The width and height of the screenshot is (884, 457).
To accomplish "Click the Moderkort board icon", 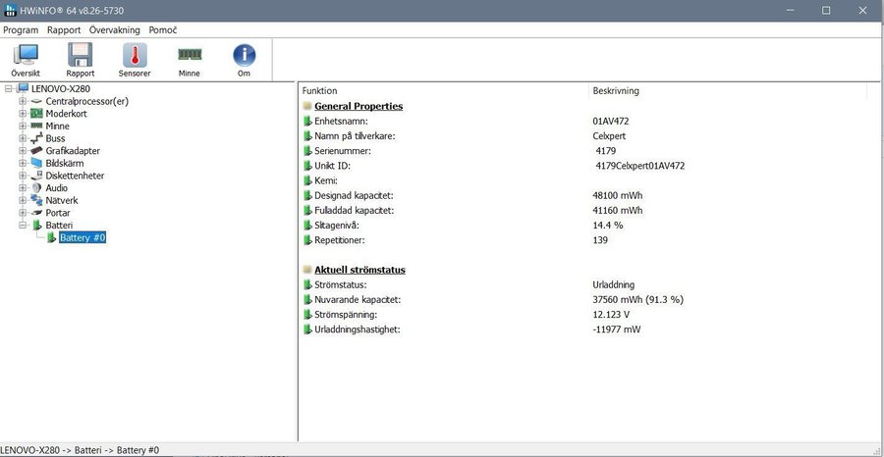I will point(36,114).
